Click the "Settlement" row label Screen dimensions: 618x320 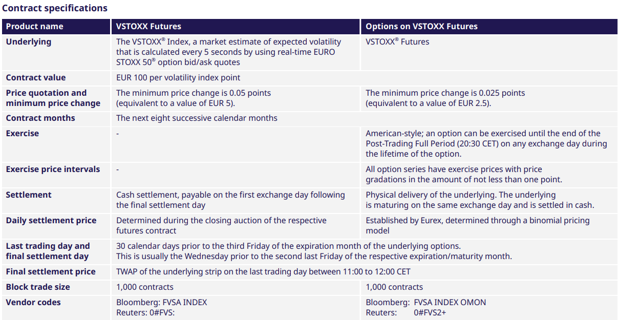[x=29, y=195]
